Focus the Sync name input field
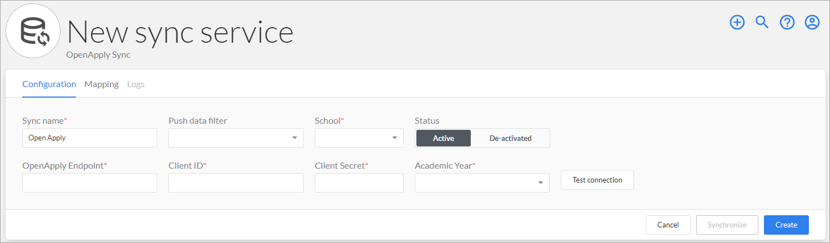 tap(89, 138)
